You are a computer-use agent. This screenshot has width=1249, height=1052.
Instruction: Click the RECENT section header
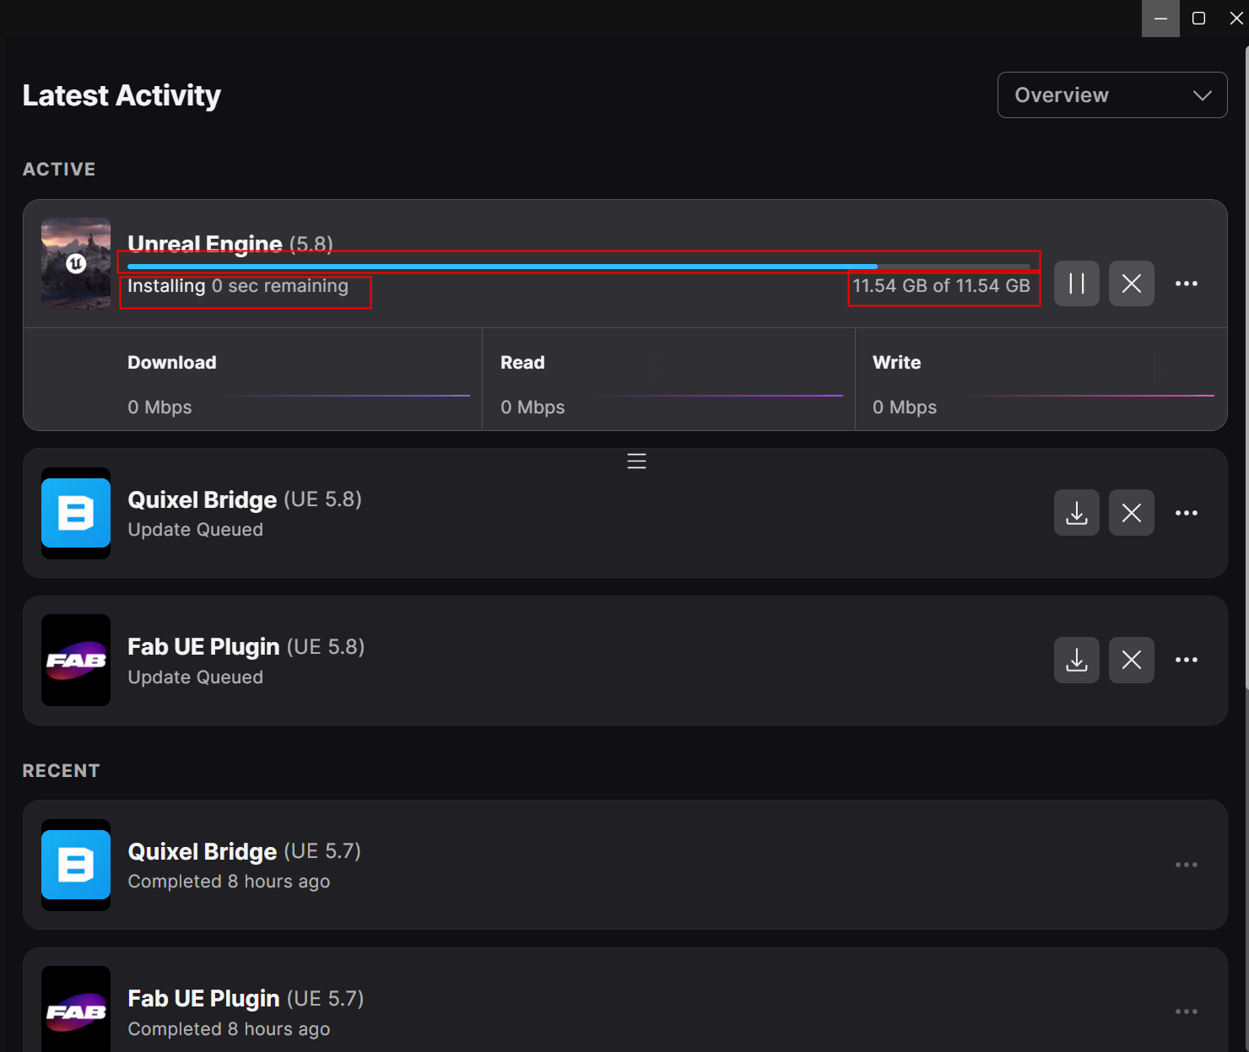tap(62, 770)
